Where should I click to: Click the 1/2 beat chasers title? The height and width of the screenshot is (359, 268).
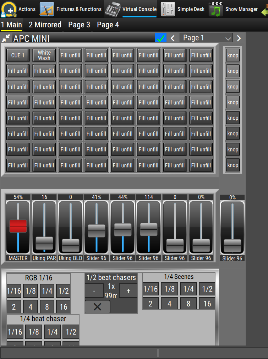pos(111,277)
